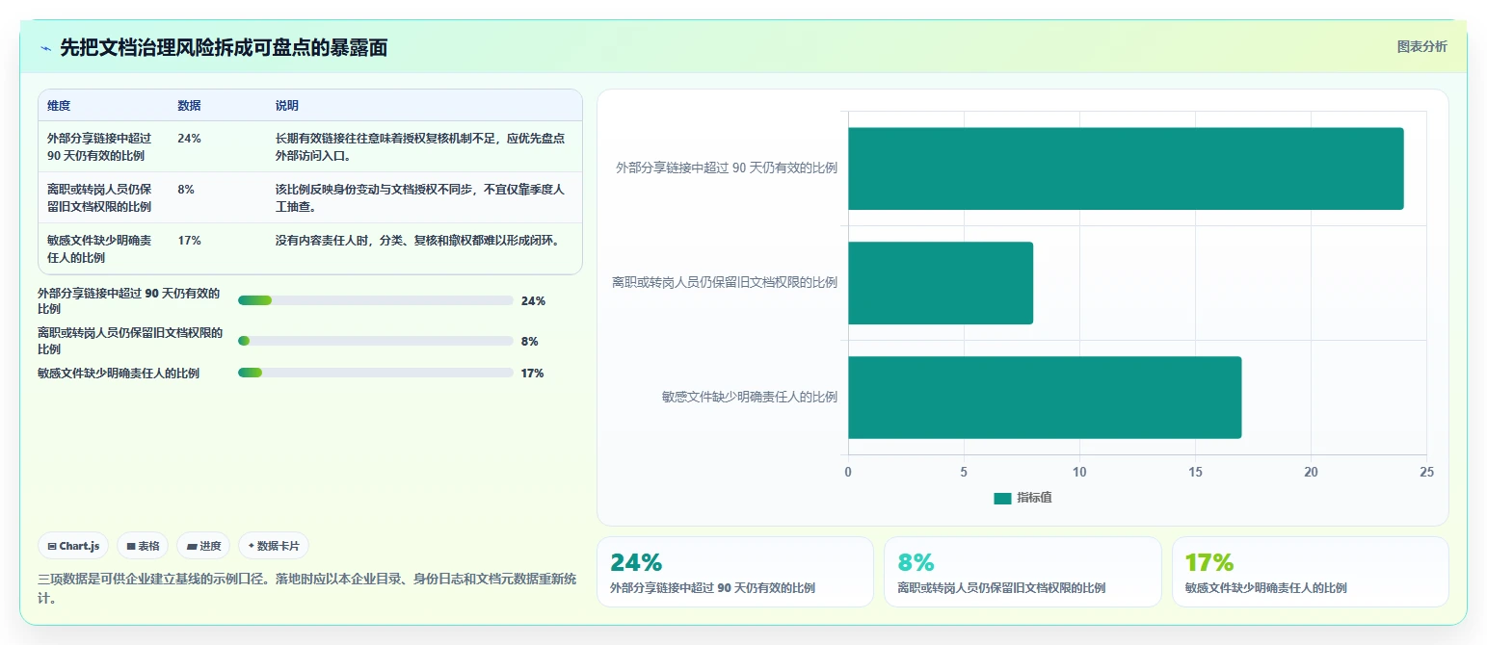Click table cell 外部分享链接中超过 90 天仍有效的比例
This screenshot has width=1487, height=645.
click(x=99, y=146)
